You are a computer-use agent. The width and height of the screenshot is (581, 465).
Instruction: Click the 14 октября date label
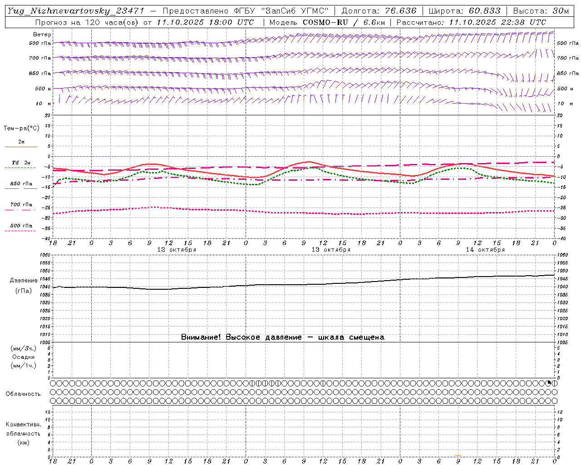(485, 250)
